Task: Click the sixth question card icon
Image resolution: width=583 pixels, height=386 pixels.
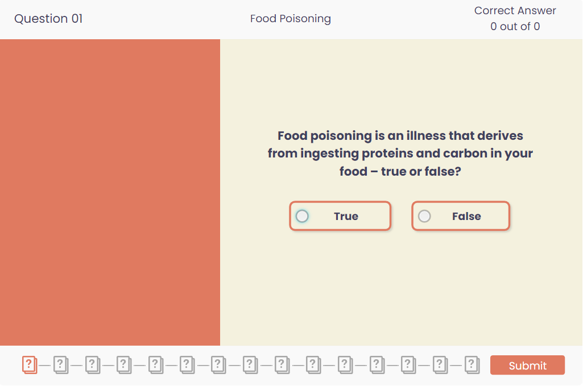Action: pyautogui.click(x=187, y=364)
